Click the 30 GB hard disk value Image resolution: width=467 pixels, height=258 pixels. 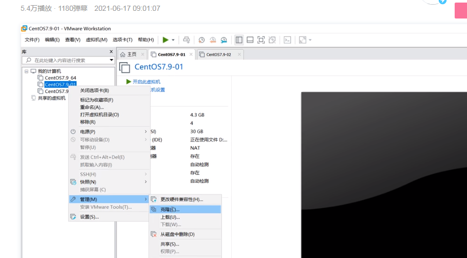[x=197, y=132]
